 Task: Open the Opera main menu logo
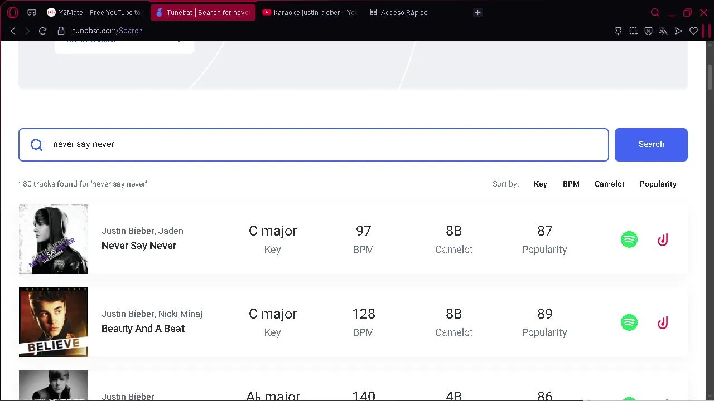pyautogui.click(x=13, y=12)
